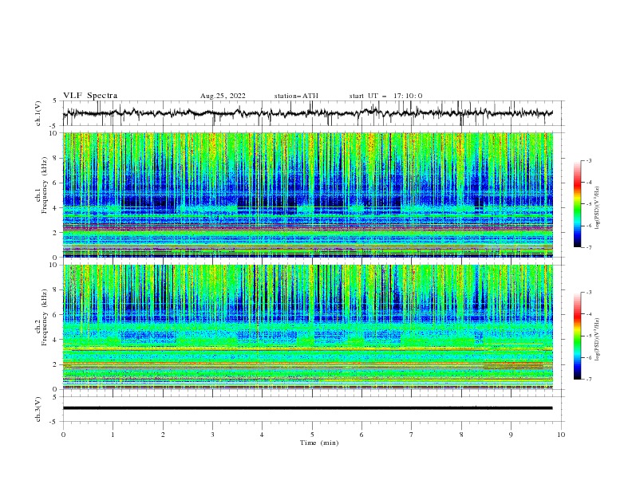The image size is (632, 488).
Task: Click time axis tick label "7"
Action: point(412,435)
